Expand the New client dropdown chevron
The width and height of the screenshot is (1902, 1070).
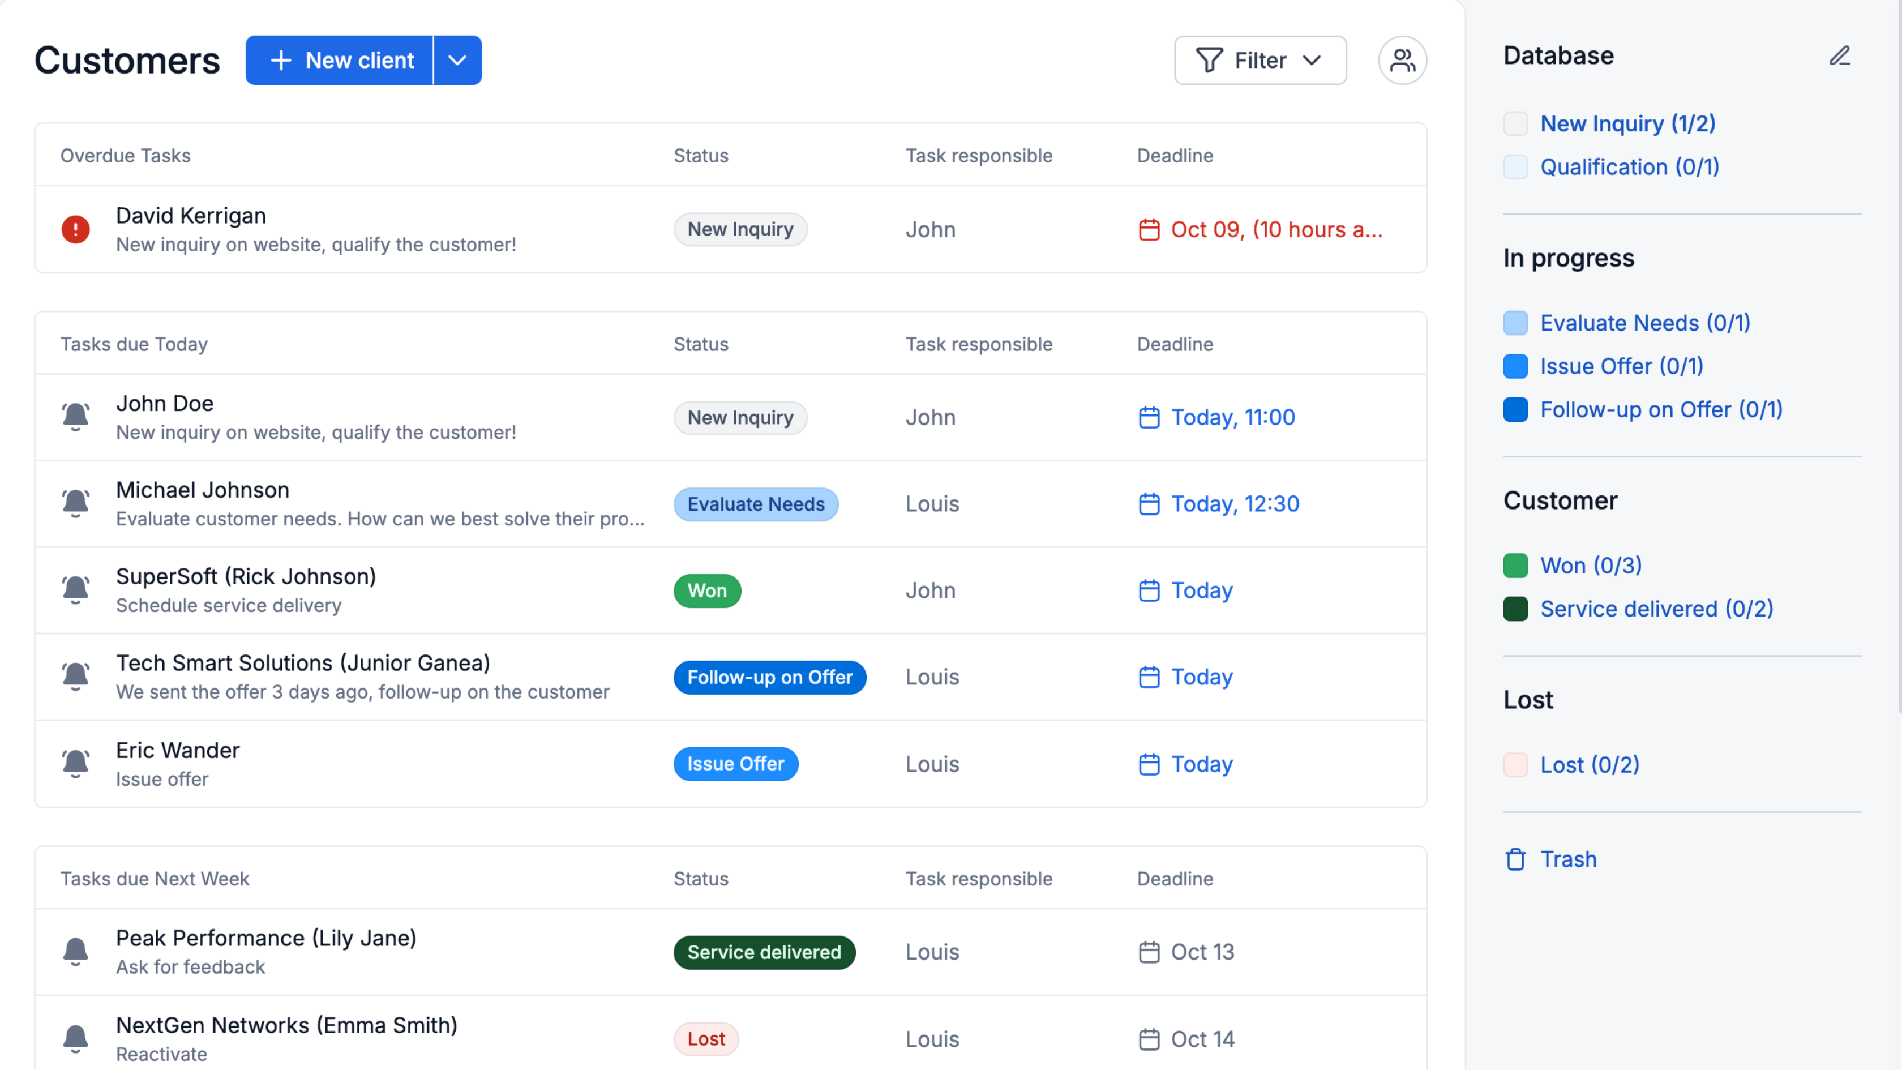tap(458, 60)
